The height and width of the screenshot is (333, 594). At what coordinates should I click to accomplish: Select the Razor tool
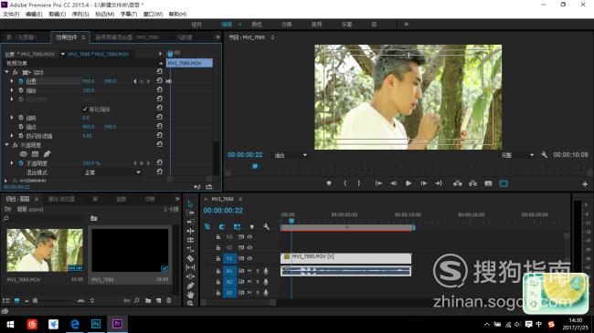[190, 258]
